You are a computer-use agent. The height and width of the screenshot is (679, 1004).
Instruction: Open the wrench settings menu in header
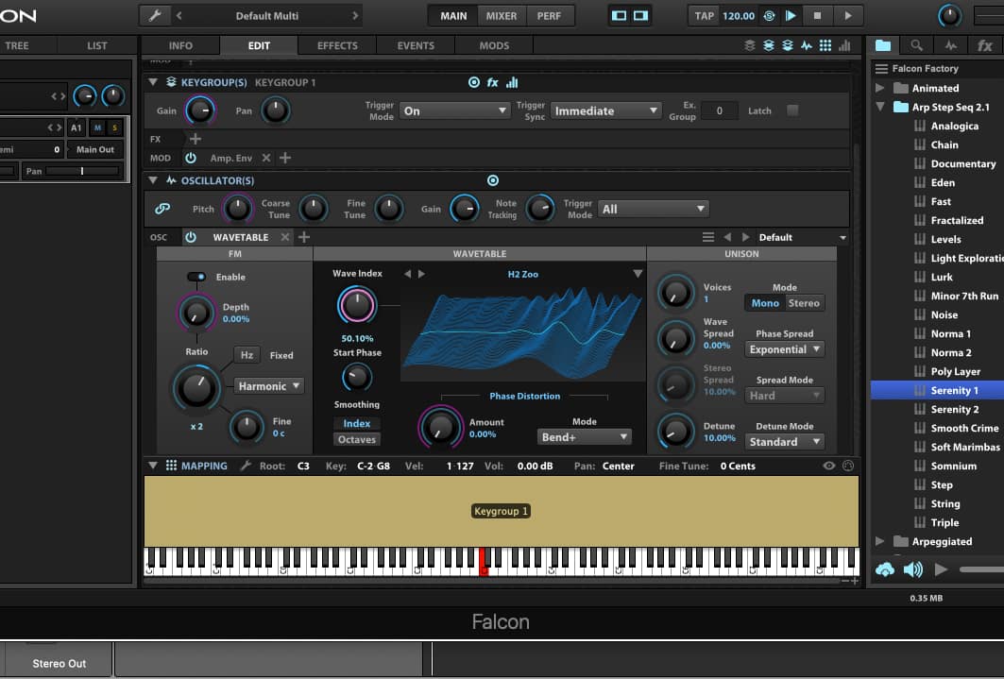click(155, 16)
